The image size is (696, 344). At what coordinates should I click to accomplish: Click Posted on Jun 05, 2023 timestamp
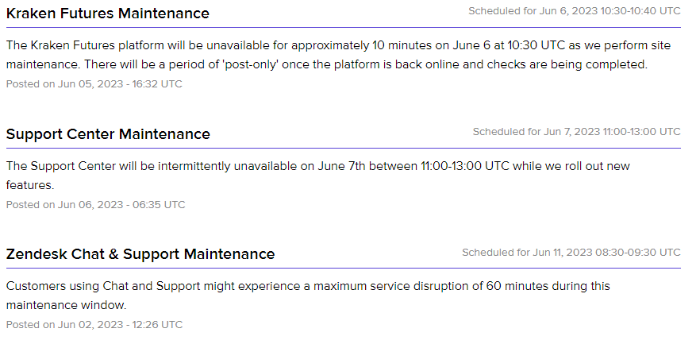(94, 84)
